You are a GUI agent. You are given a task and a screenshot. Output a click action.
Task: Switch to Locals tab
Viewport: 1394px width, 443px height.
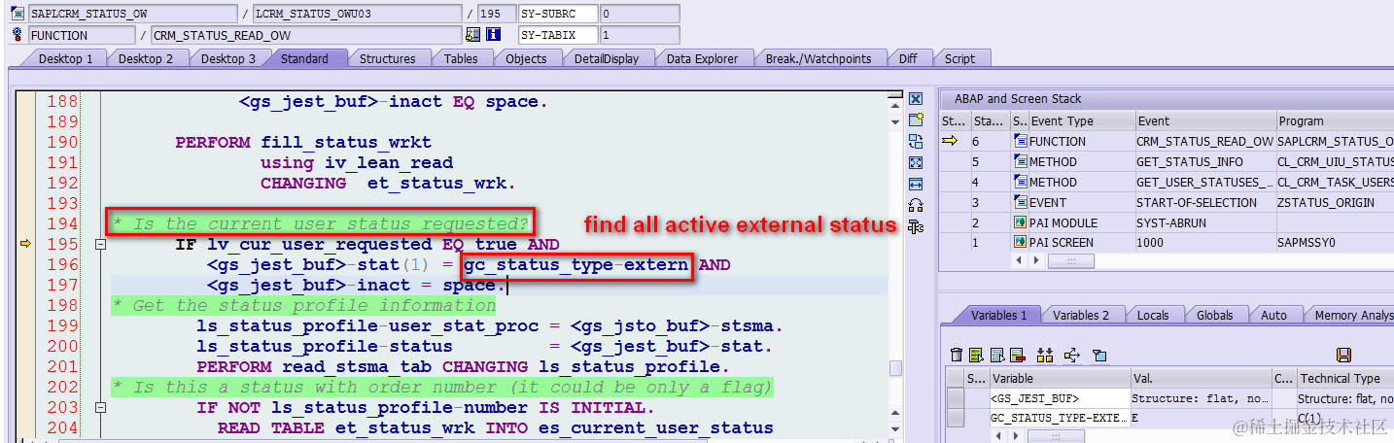tap(1153, 315)
